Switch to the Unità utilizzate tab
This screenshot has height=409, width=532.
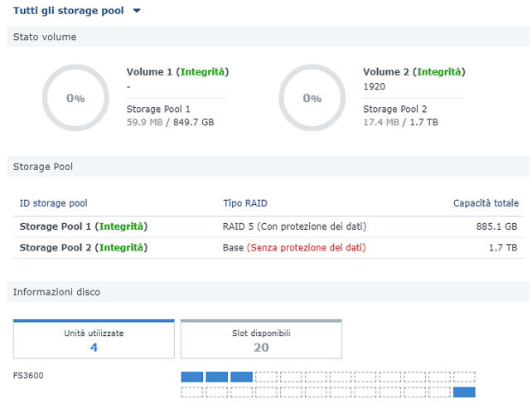click(94, 340)
